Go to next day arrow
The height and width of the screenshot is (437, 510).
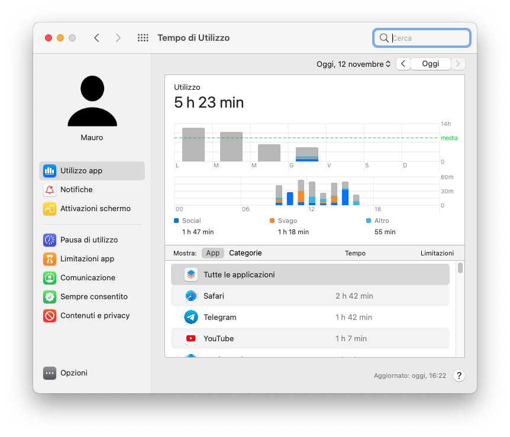458,64
